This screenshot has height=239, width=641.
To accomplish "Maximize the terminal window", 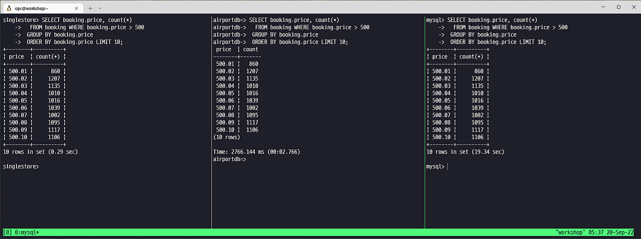I will (x=618, y=7).
